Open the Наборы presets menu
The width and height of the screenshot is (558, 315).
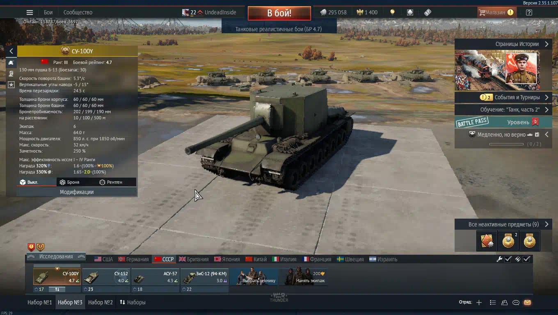coord(133,302)
